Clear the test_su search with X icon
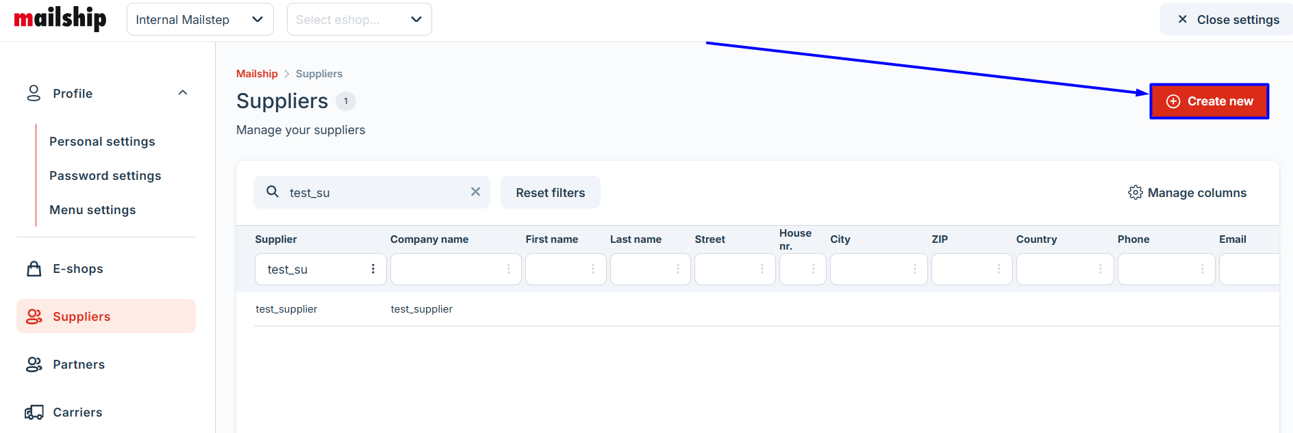The height and width of the screenshot is (433, 1293). pos(475,192)
